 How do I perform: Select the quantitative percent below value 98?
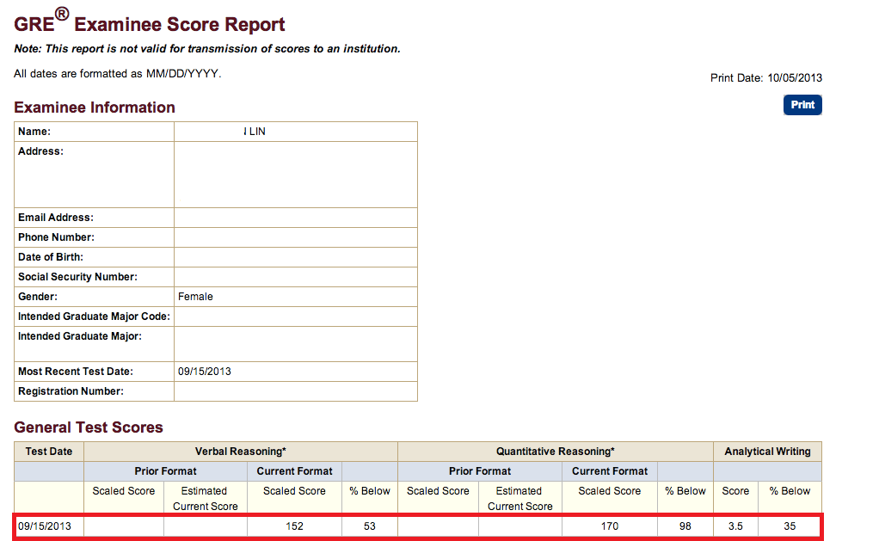point(685,526)
